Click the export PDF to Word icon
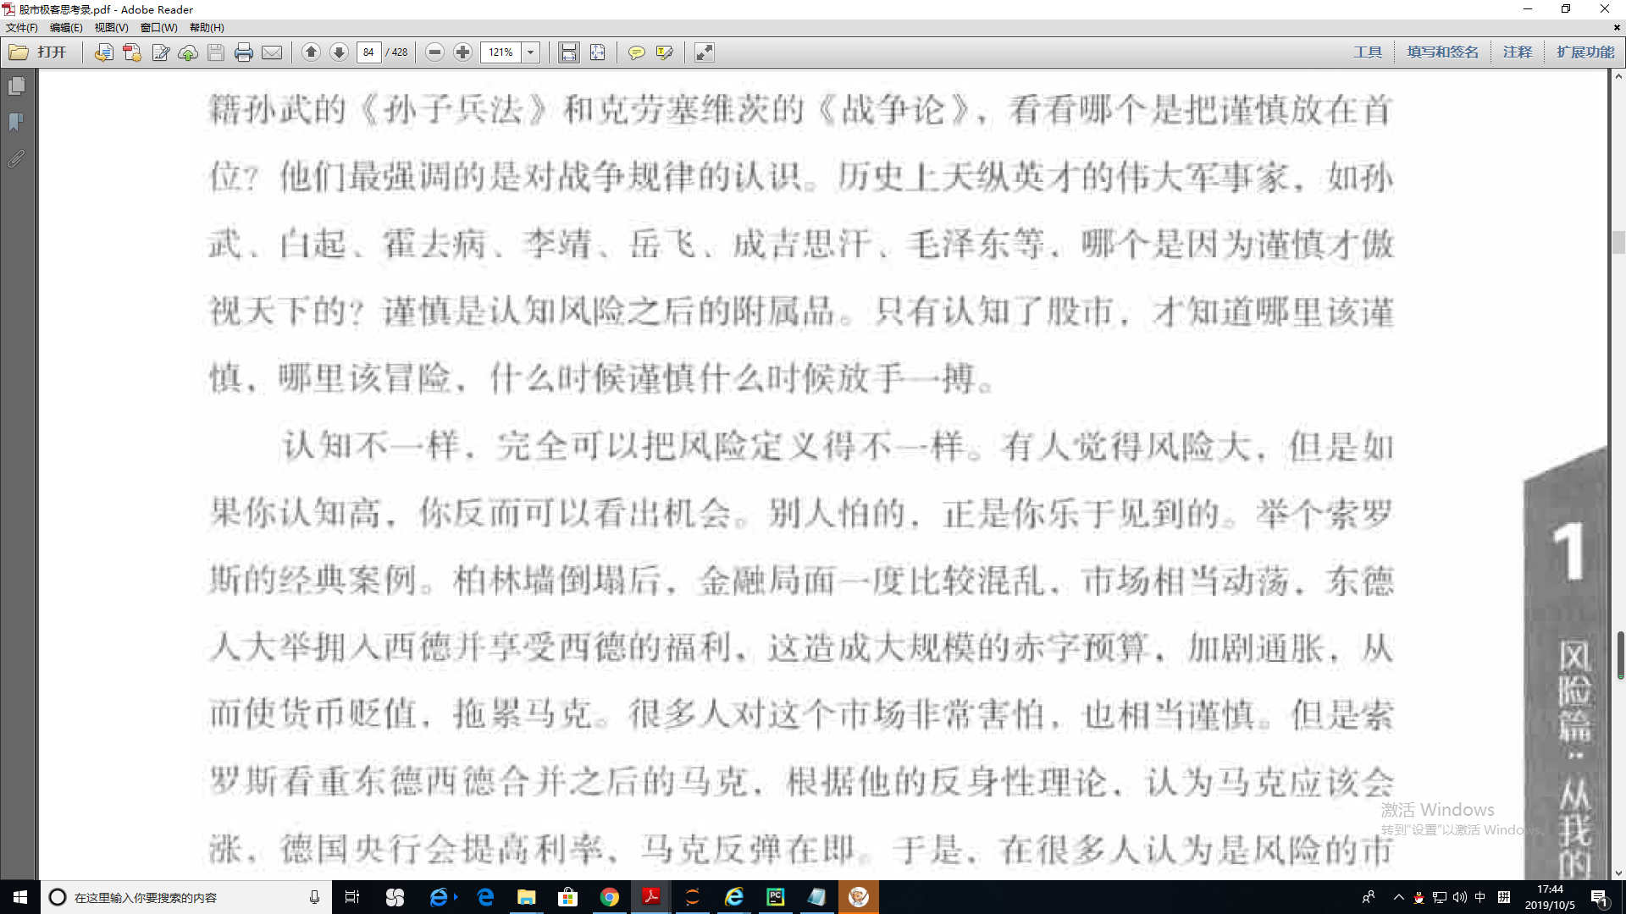Screen dimensions: 1626x914 103,52
